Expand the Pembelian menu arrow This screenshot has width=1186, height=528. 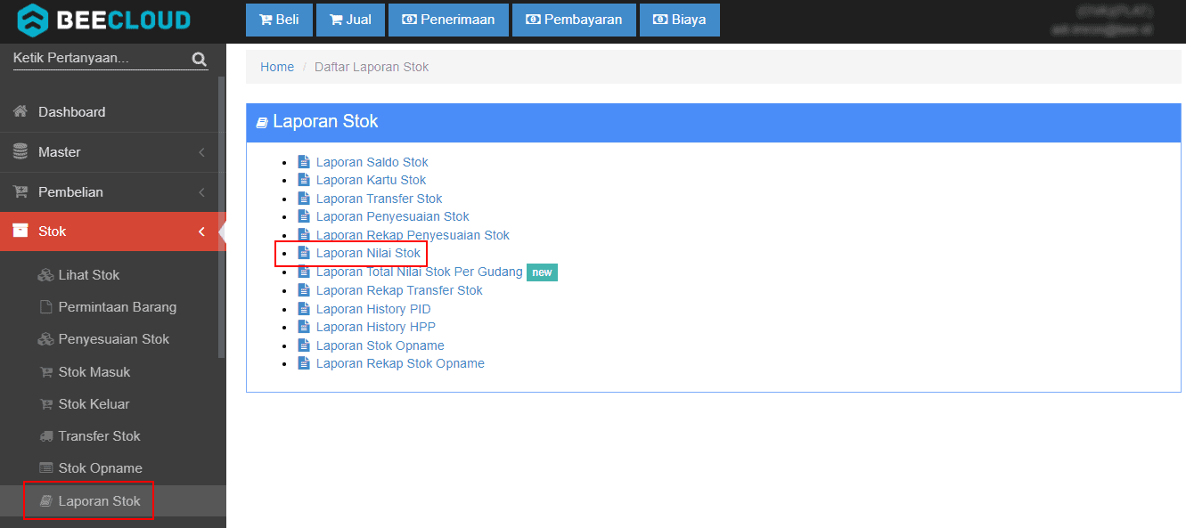(x=202, y=192)
